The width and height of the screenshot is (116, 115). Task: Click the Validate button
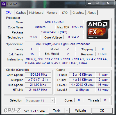tap(81, 111)
